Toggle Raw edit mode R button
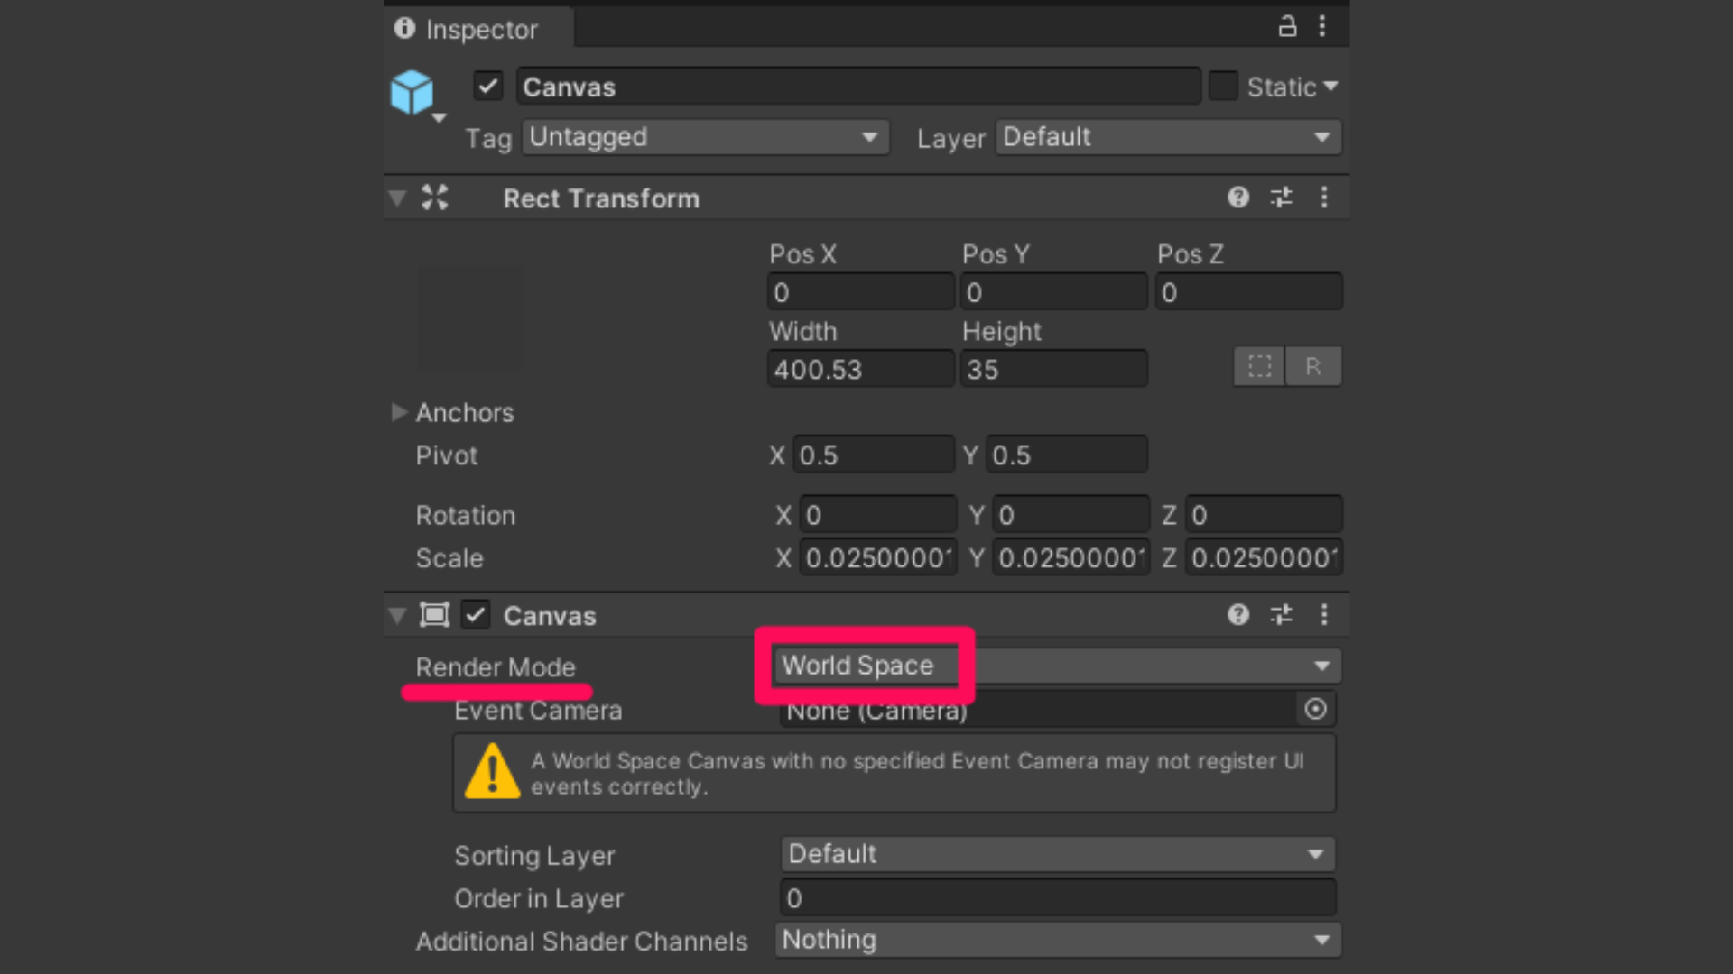 [1313, 366]
